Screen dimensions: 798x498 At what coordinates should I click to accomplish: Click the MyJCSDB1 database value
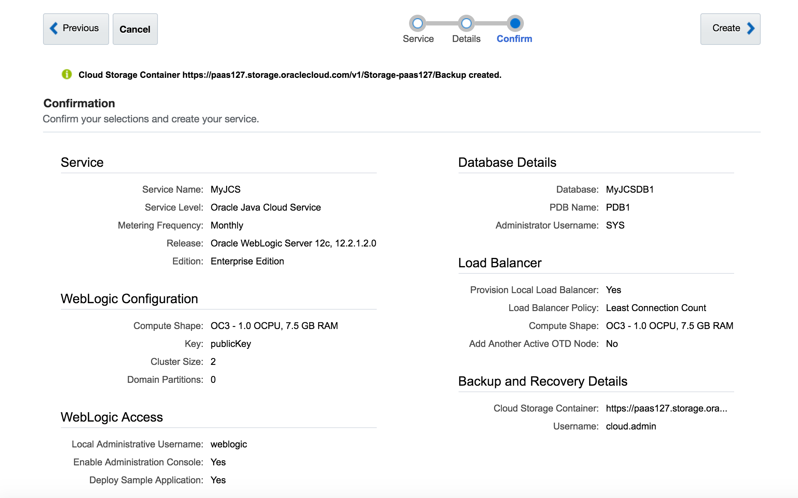click(x=630, y=189)
